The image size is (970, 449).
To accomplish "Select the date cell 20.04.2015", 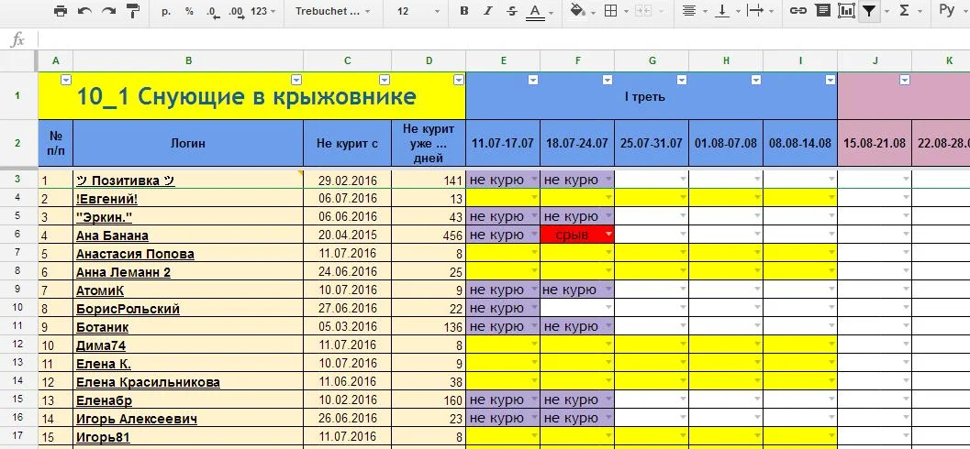I will [x=347, y=235].
